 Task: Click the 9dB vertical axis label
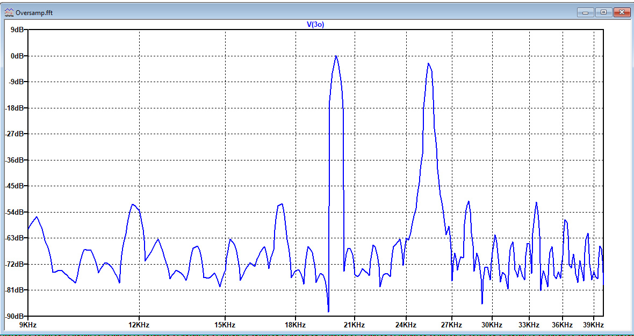(16, 30)
